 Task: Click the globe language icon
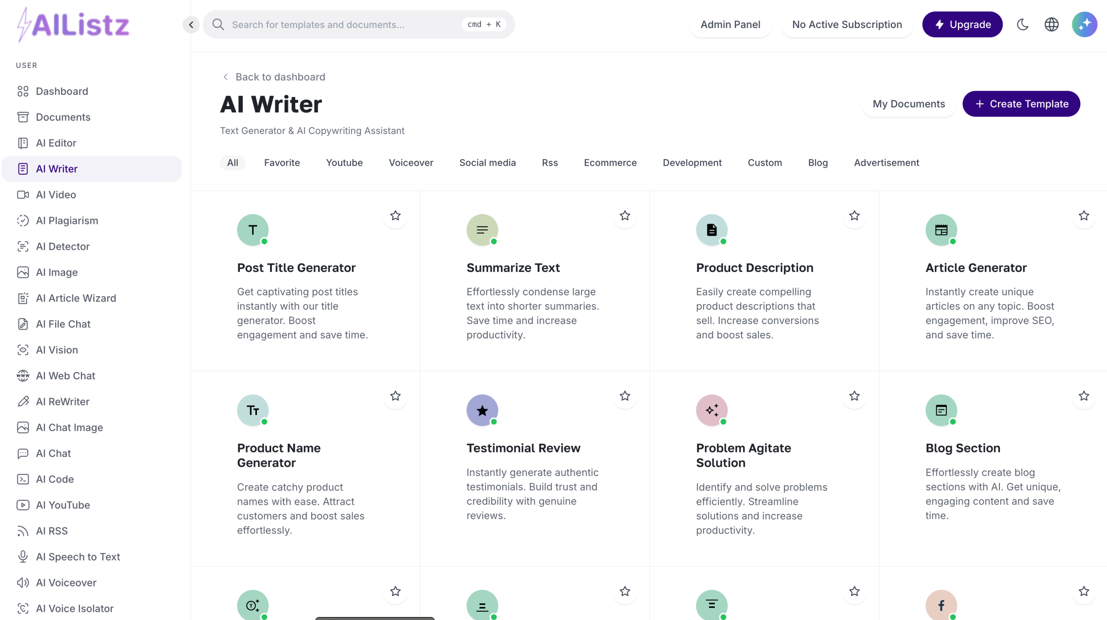point(1051,24)
